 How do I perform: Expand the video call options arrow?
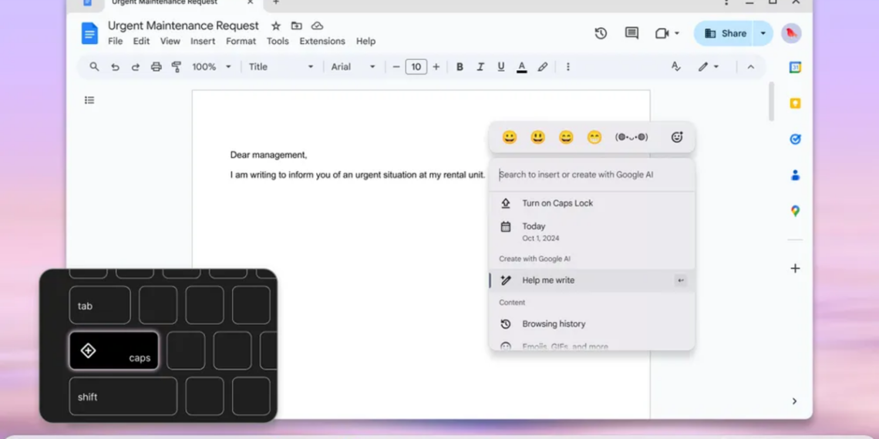tap(677, 34)
